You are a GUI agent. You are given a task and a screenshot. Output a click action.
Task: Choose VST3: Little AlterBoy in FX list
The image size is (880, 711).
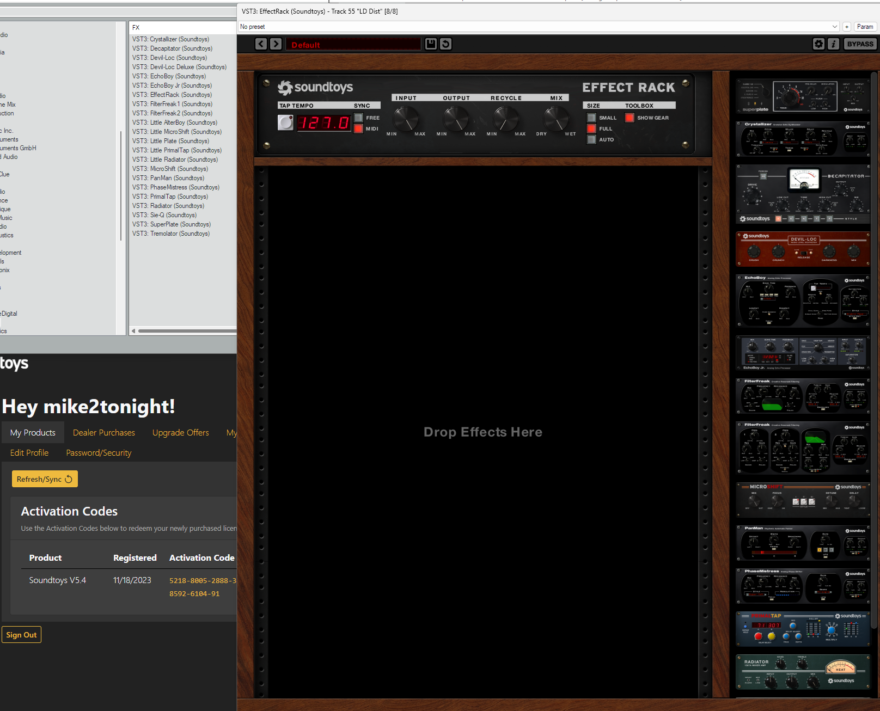pos(174,122)
